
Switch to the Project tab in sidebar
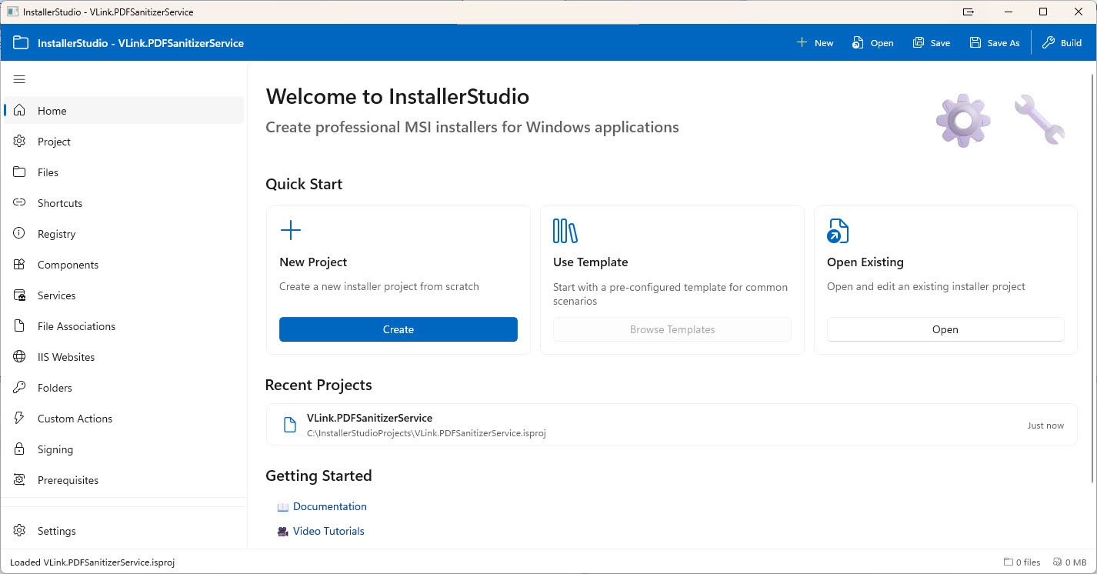tap(54, 141)
